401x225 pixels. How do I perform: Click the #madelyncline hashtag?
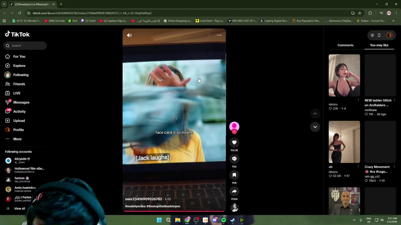click(x=135, y=206)
